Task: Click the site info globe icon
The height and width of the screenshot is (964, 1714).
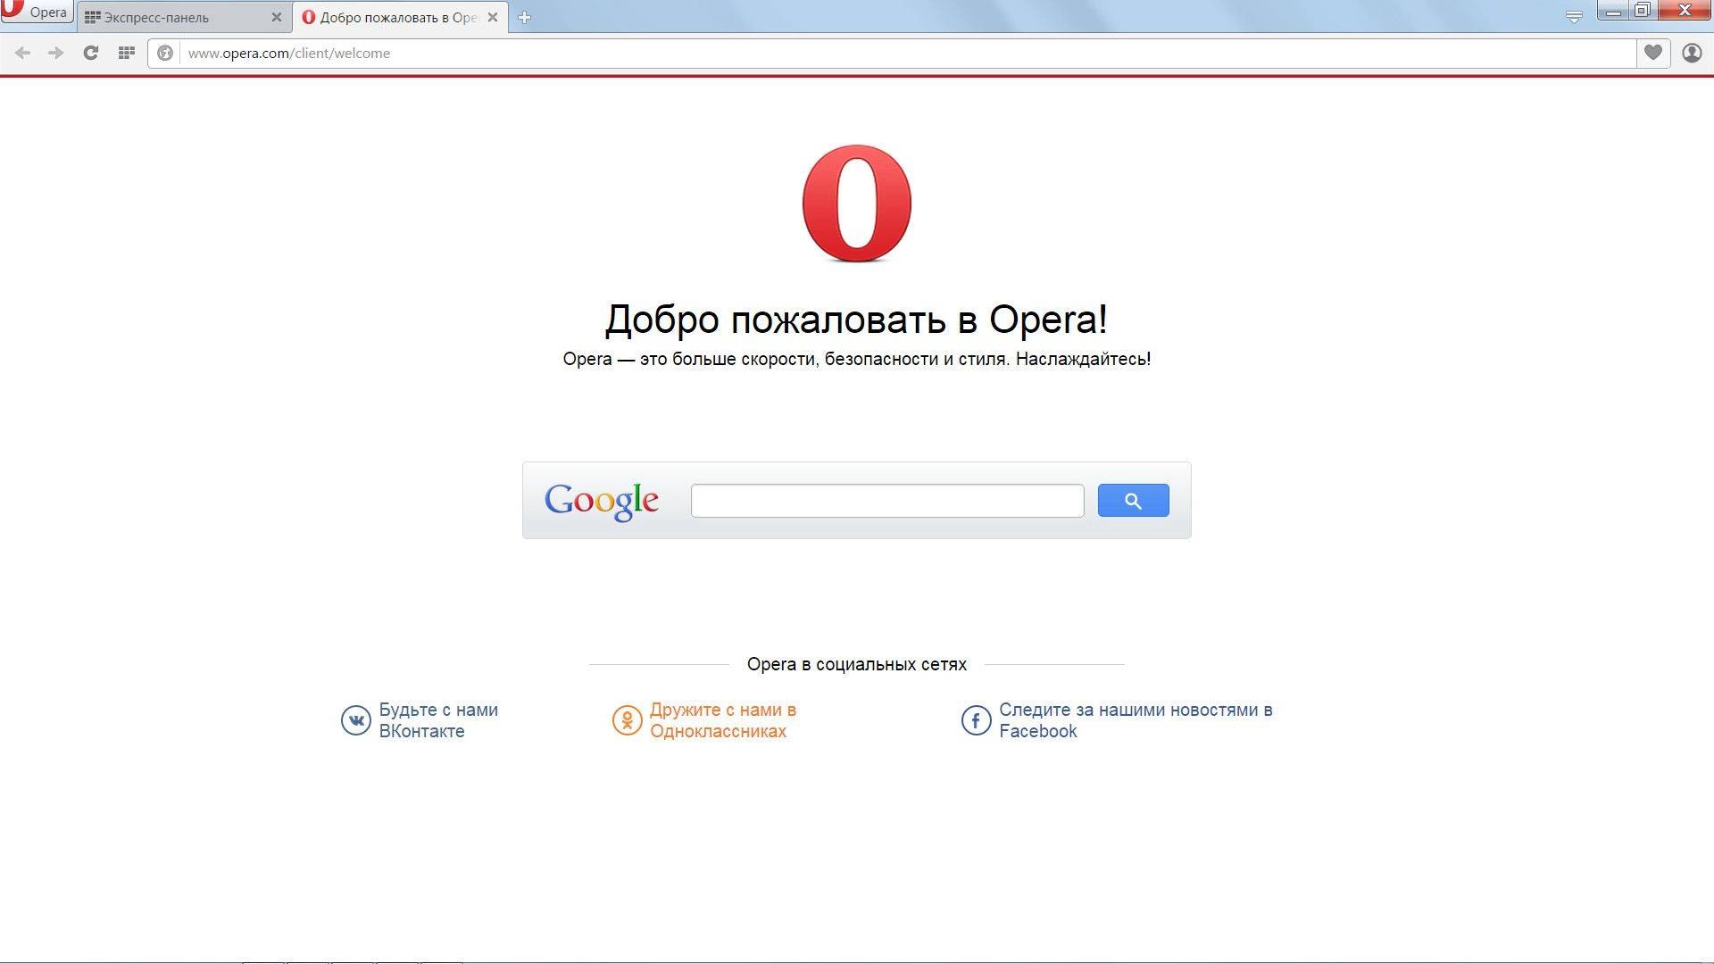Action: coord(165,53)
